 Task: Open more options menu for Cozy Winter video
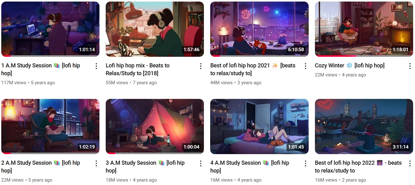click(410, 66)
